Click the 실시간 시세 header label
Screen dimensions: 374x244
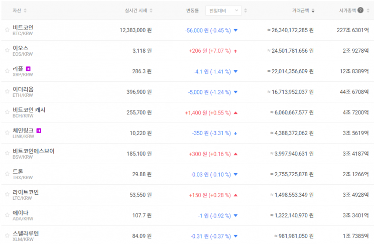(x=136, y=11)
